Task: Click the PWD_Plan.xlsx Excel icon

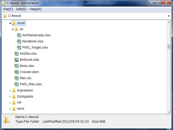Action: [x=16, y=84]
